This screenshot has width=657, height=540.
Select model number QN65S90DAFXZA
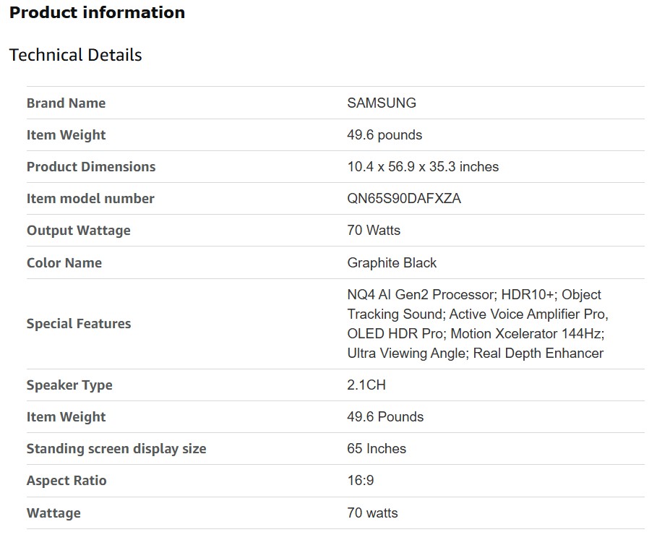click(x=403, y=199)
